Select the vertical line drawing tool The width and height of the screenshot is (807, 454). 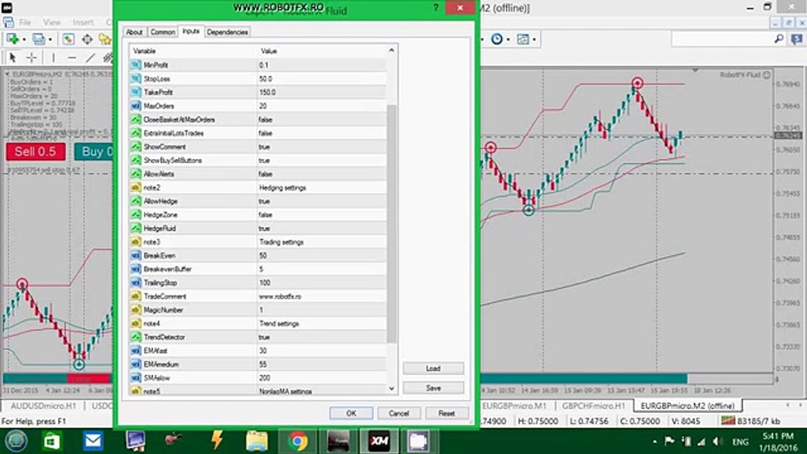[53, 57]
